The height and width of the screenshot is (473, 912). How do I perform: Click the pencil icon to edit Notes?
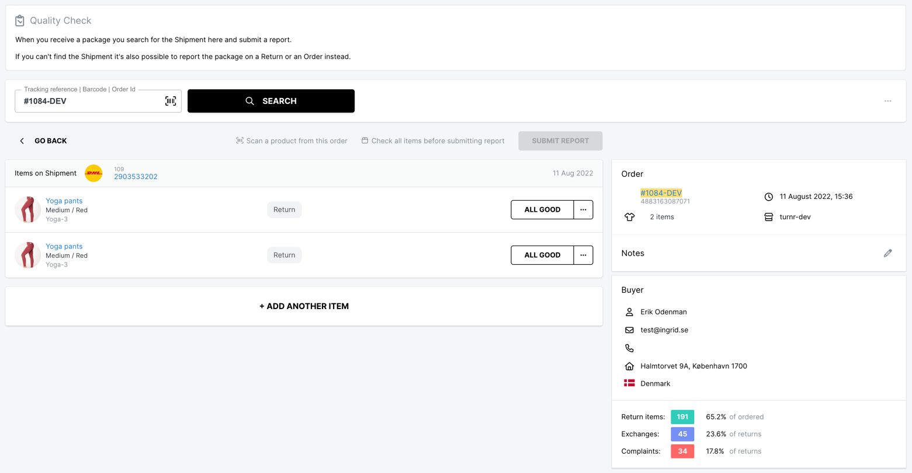(x=887, y=253)
